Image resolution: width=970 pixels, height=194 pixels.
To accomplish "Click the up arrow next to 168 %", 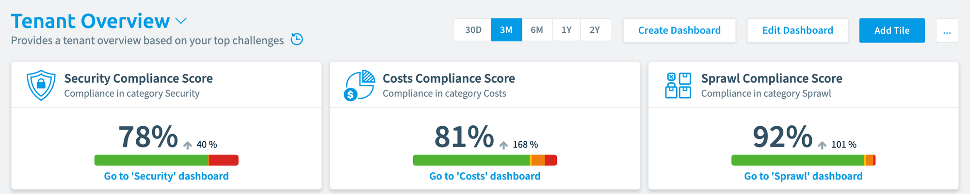I will click(504, 145).
